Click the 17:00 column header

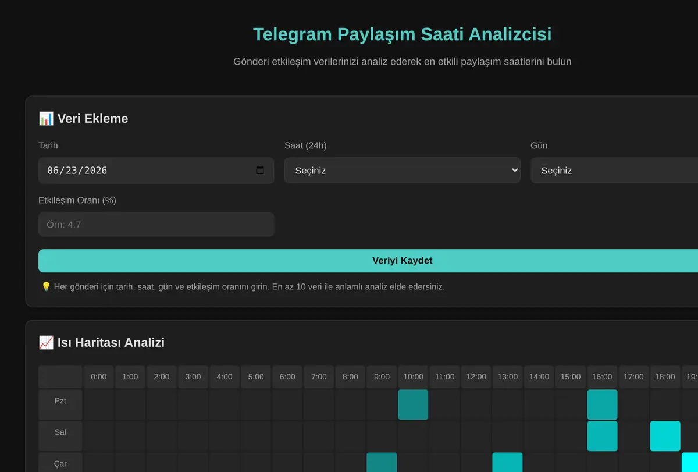click(633, 377)
